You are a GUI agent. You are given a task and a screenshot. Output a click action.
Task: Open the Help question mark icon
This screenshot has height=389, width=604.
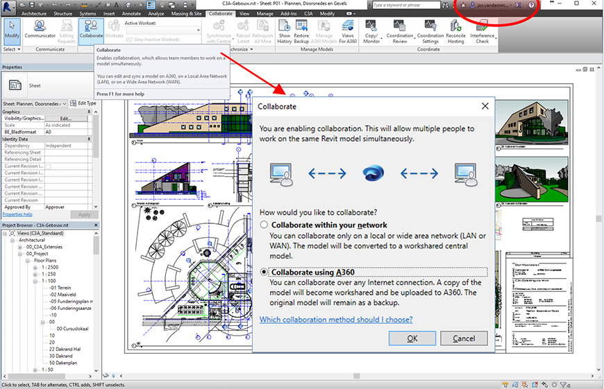coord(531,5)
